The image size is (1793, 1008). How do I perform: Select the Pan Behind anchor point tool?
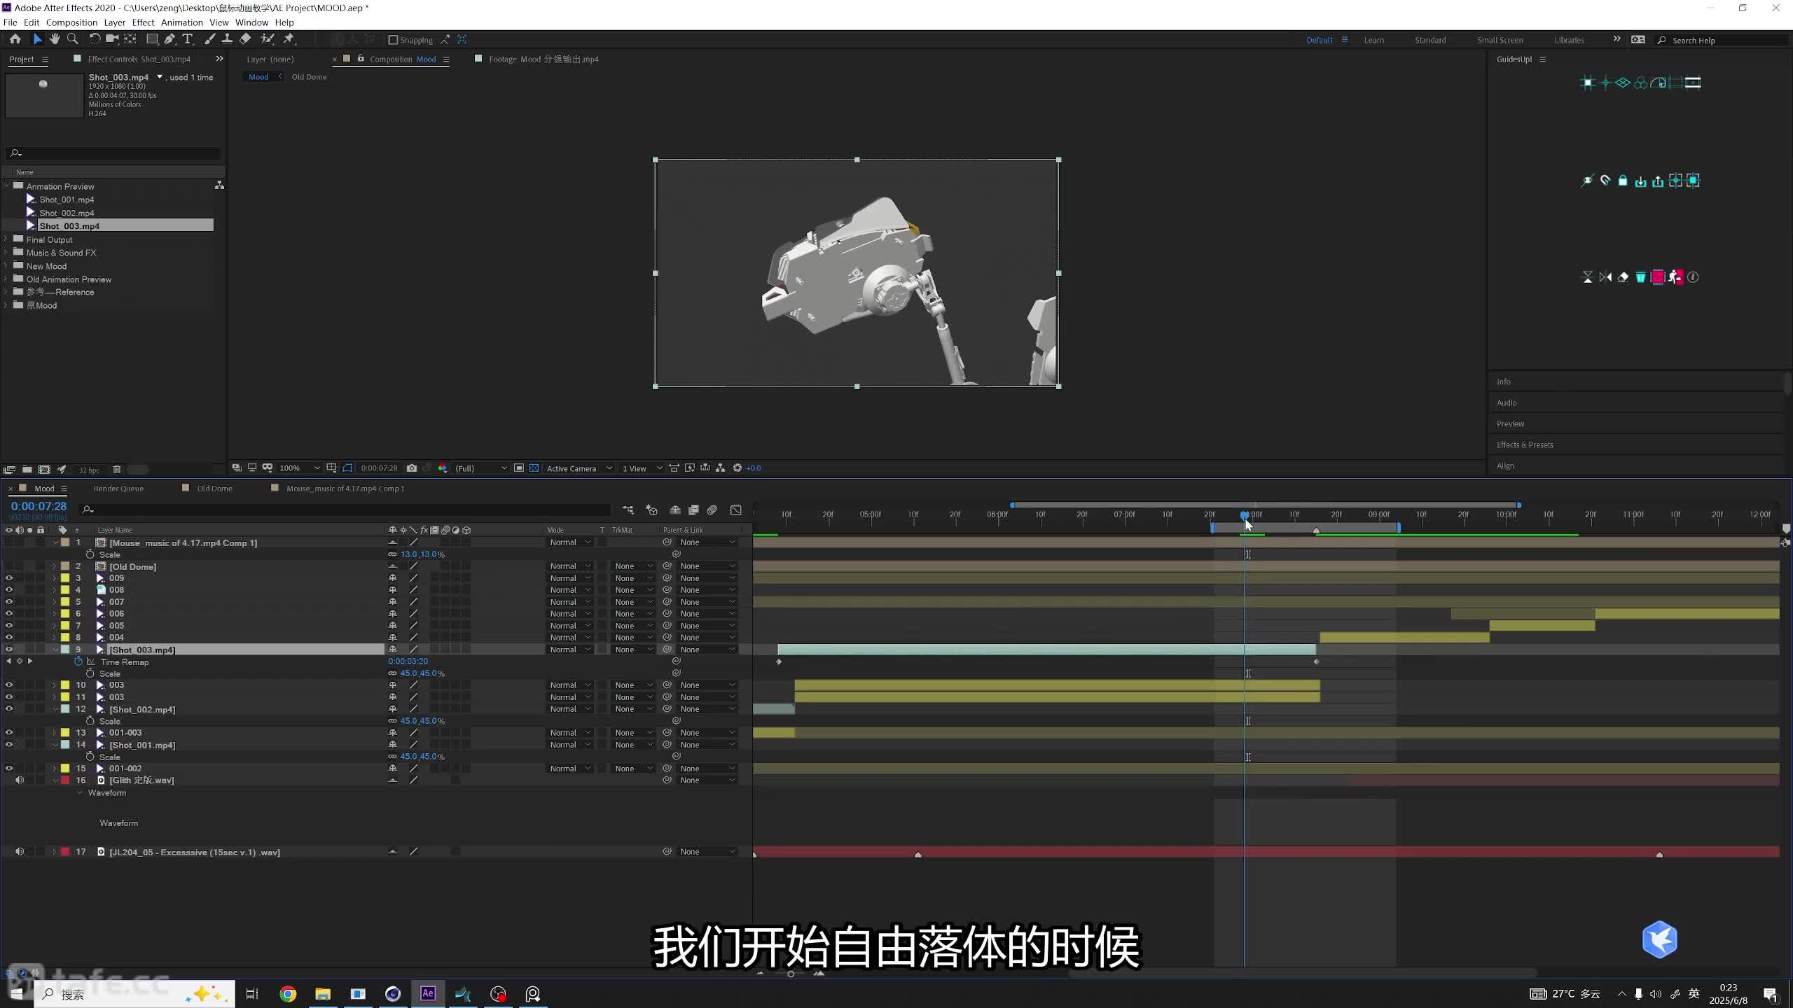[130, 39]
